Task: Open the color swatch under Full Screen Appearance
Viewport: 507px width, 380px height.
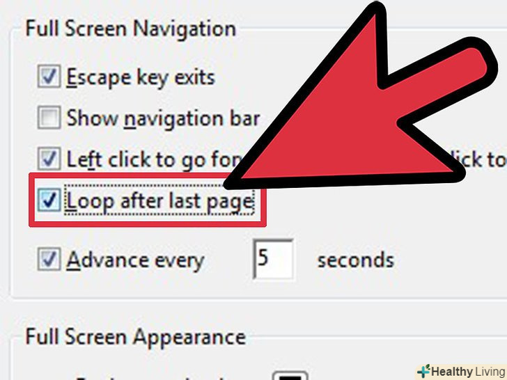Action: (x=290, y=376)
